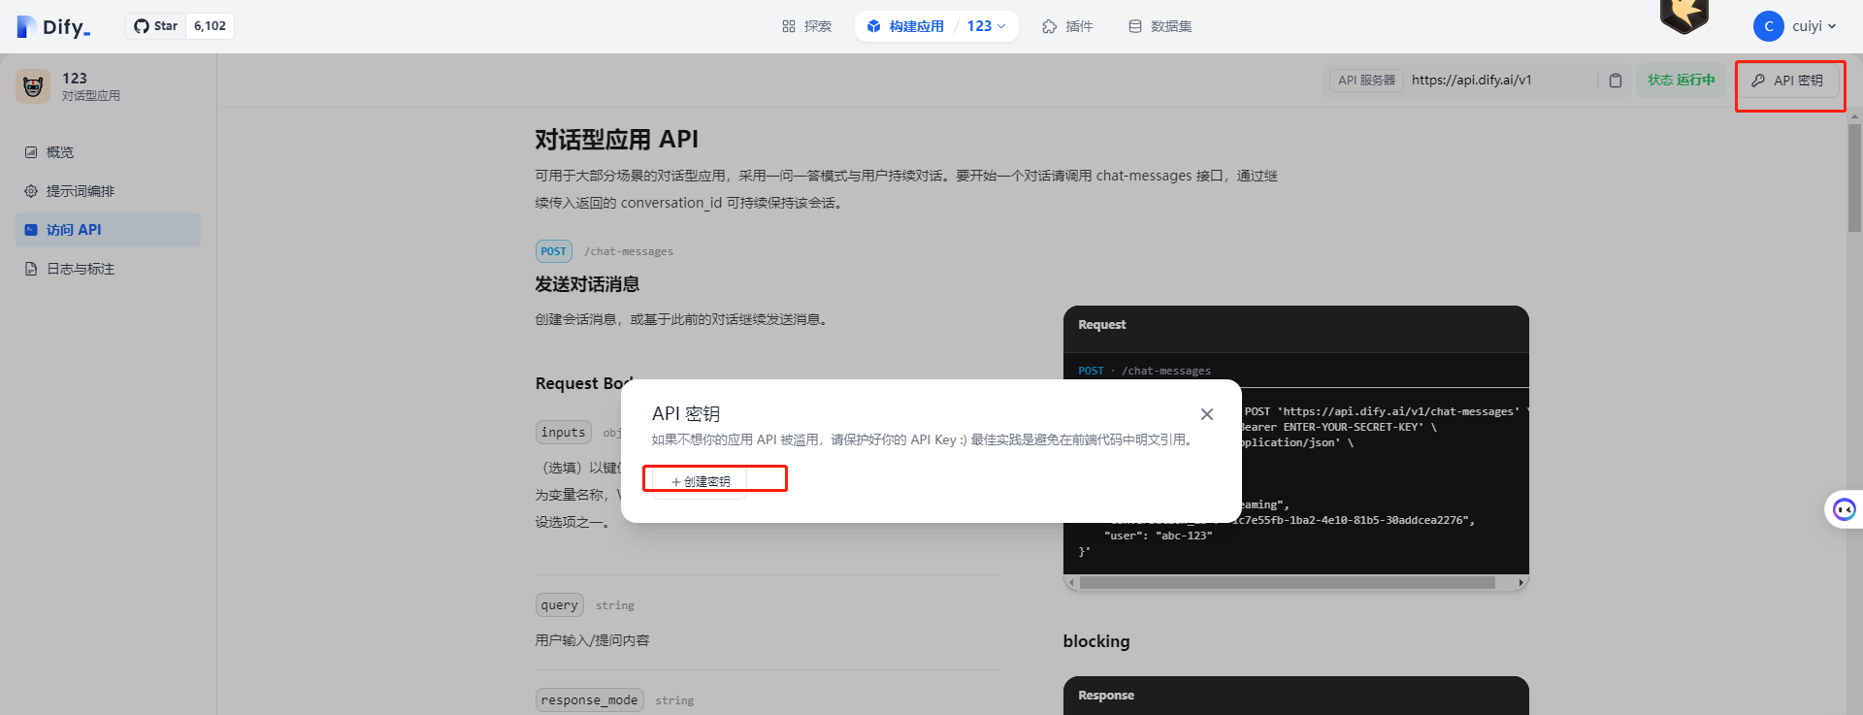
Task: Click the Dify logo
Action: click(53, 26)
